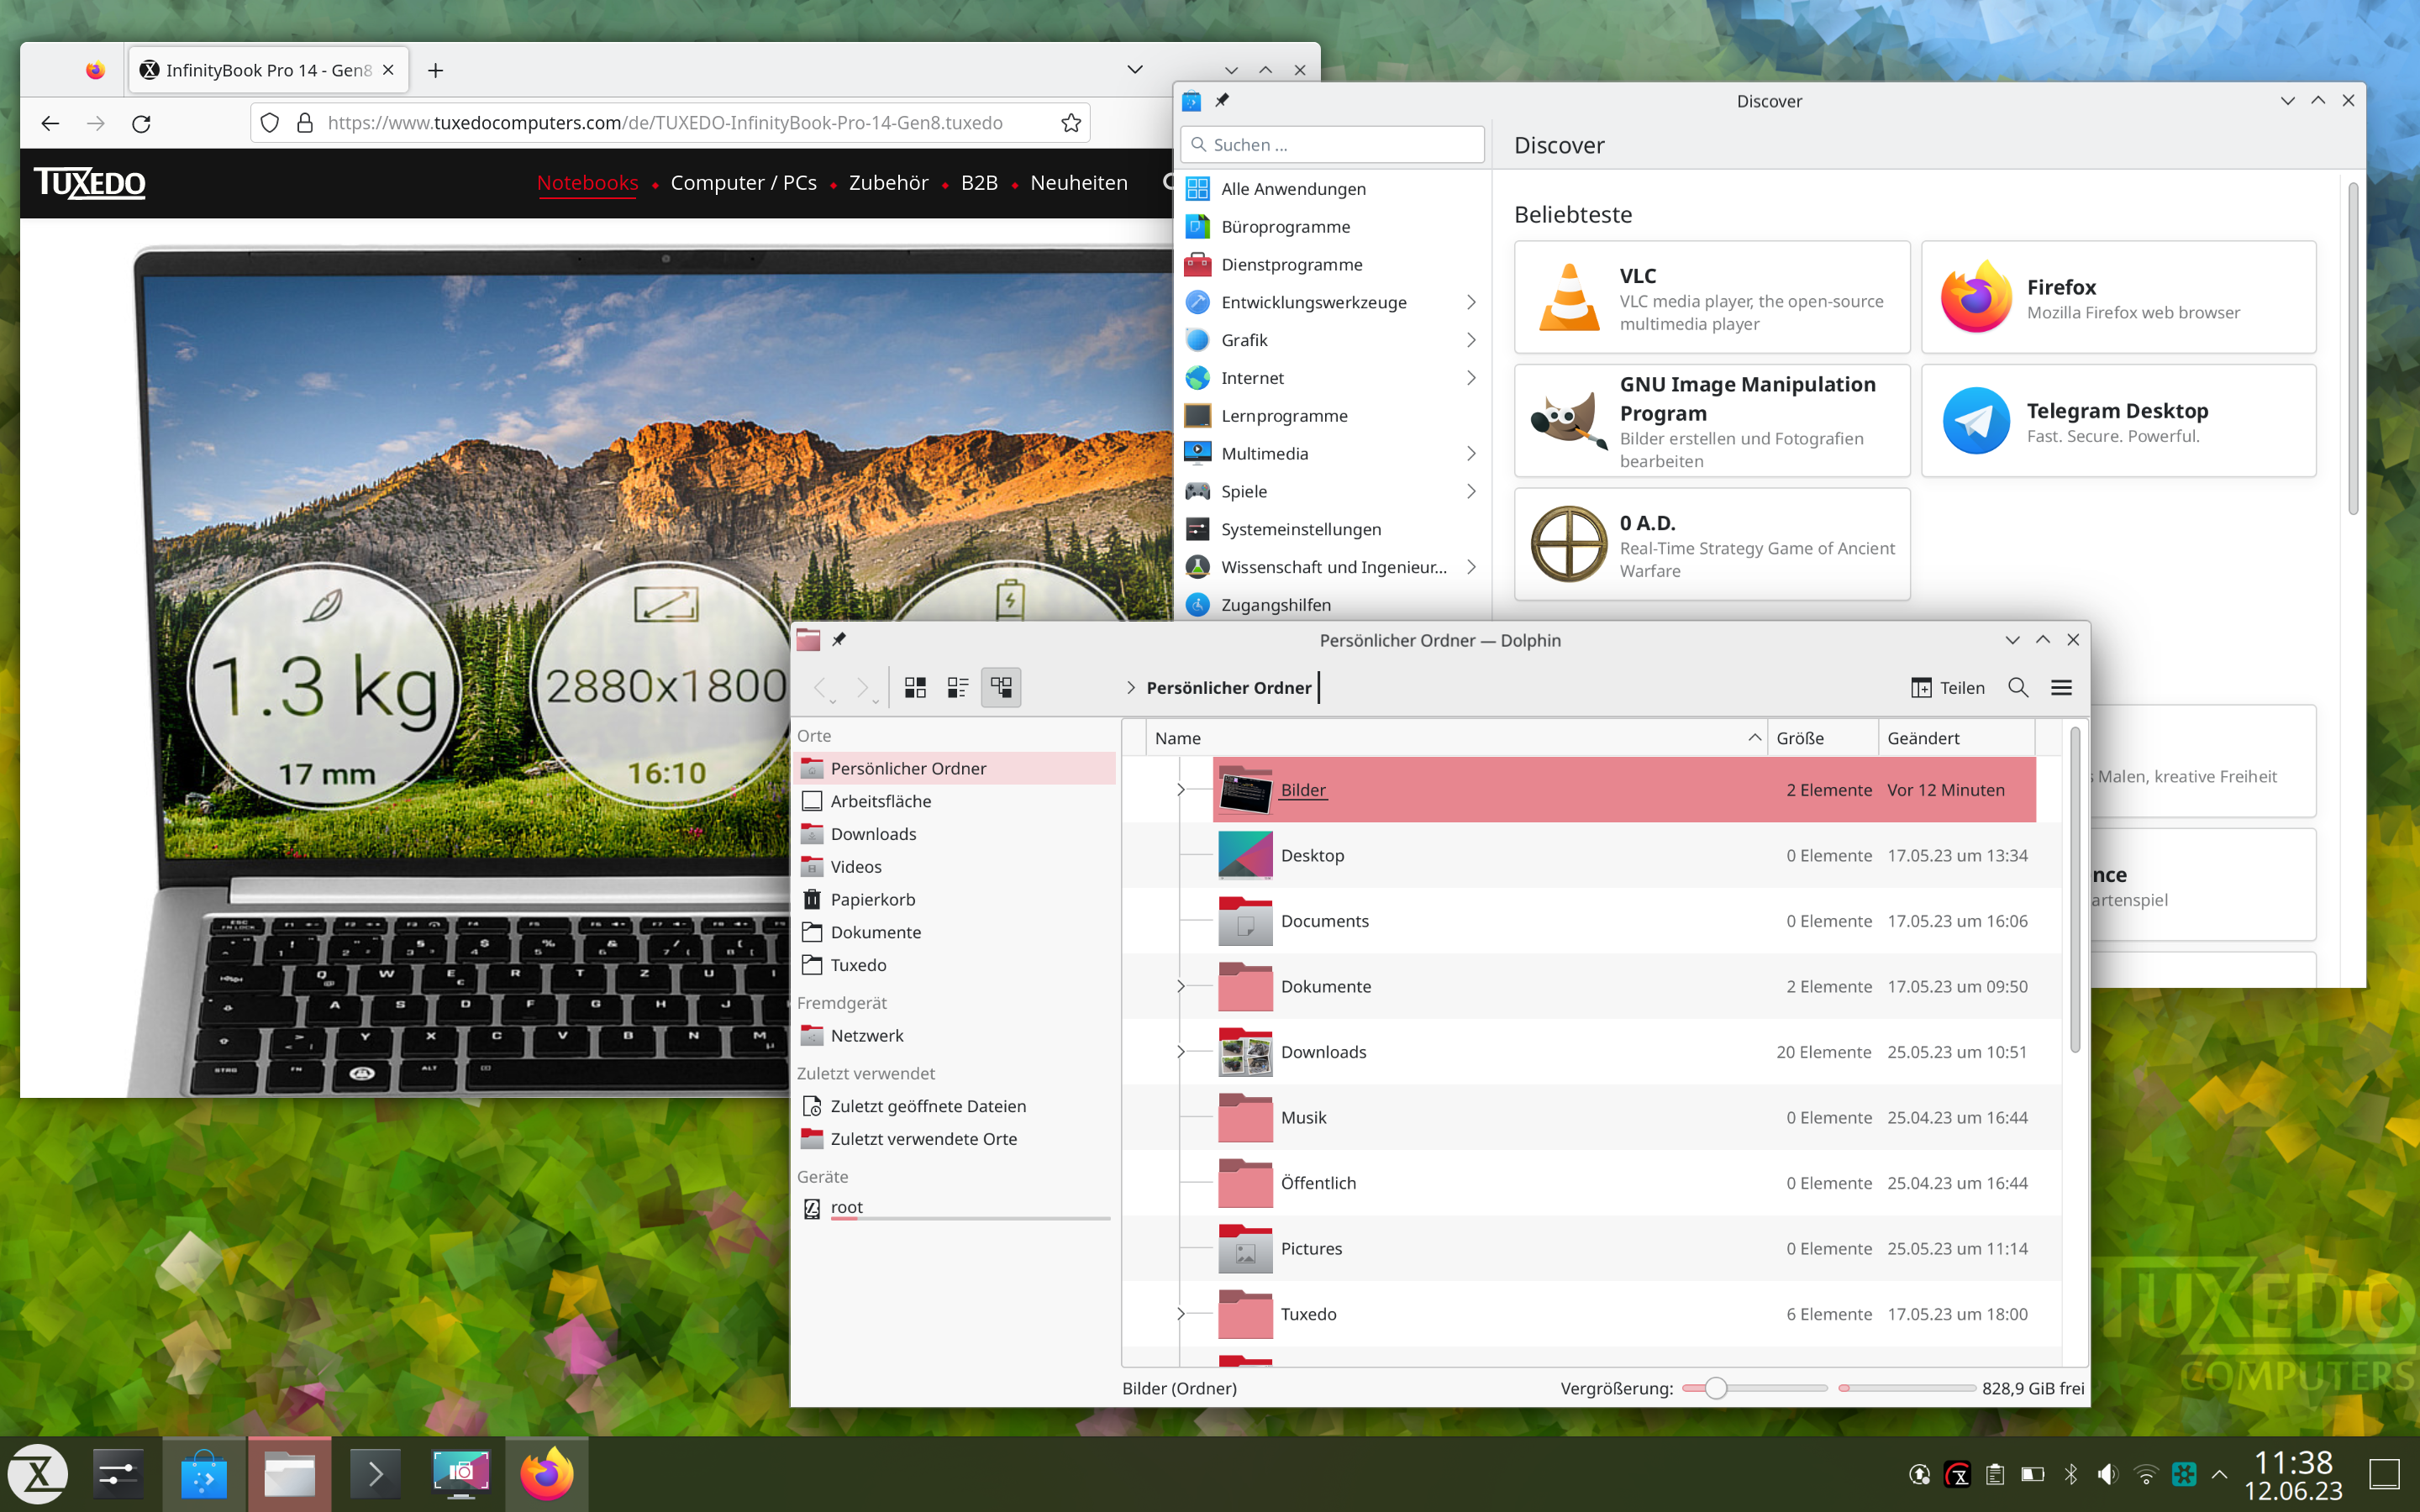The height and width of the screenshot is (1512, 2420).
Task: Open Konsole from the taskbar
Action: (x=376, y=1473)
